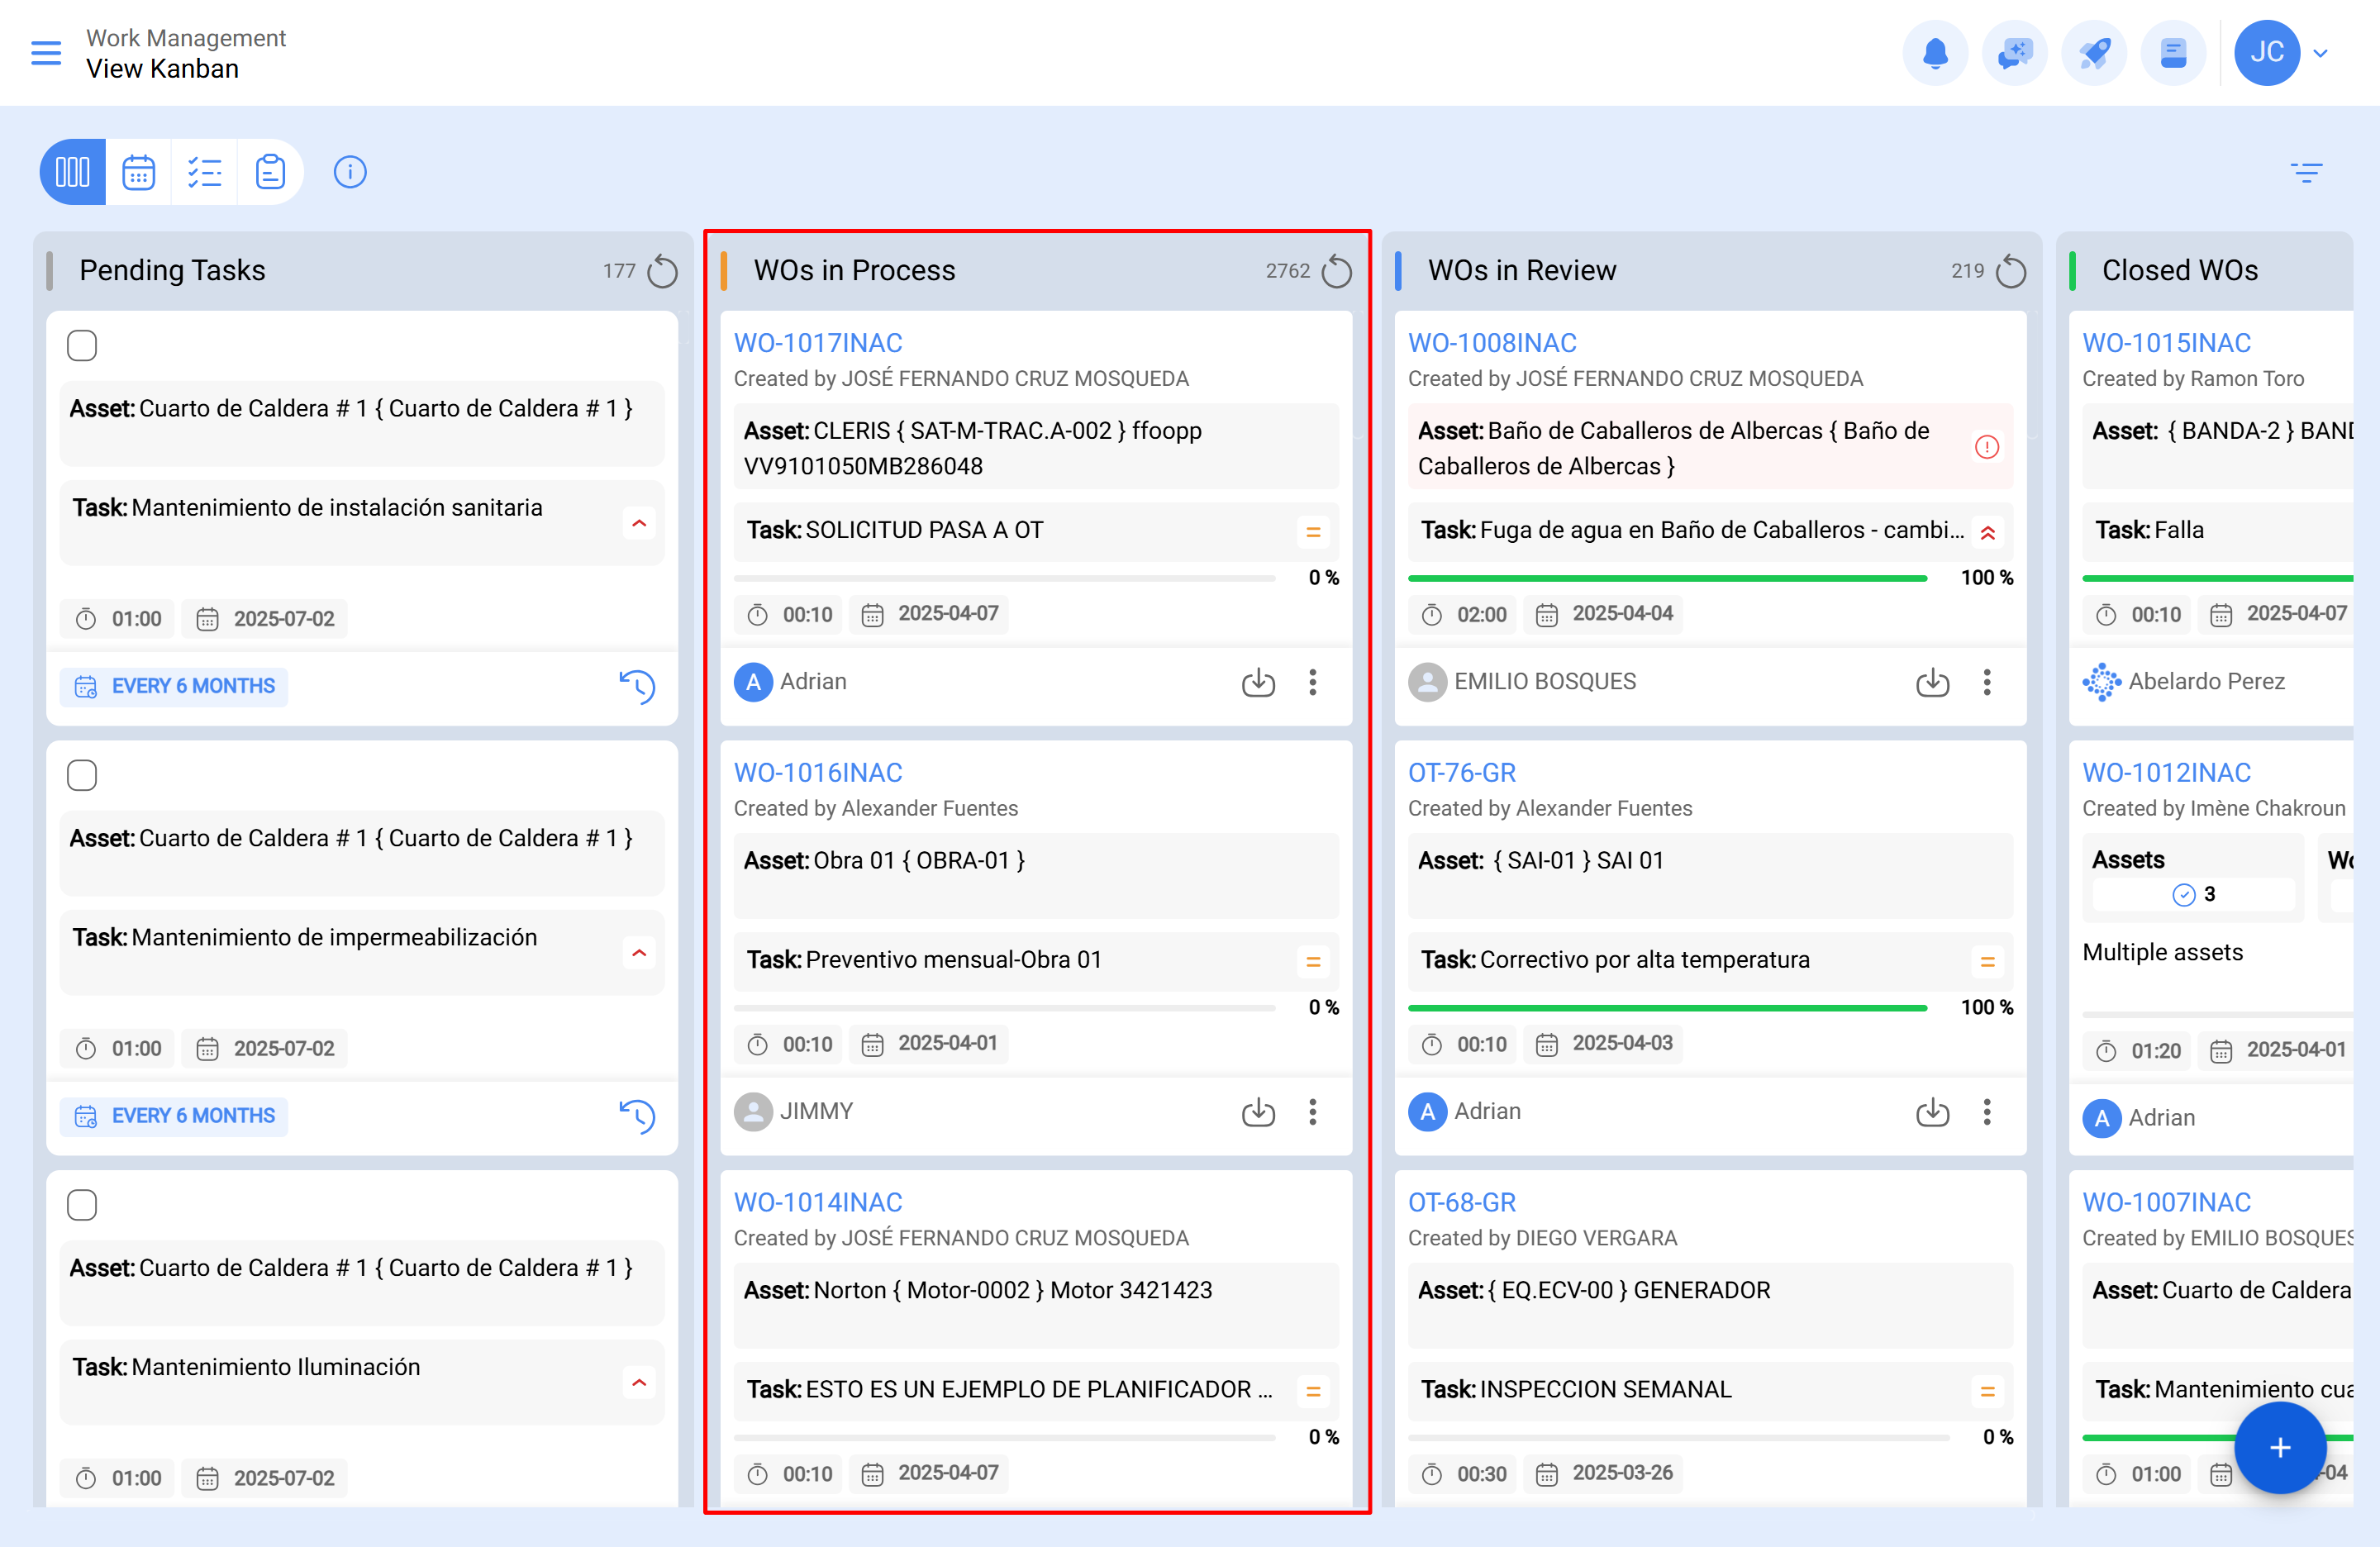Download the WO-1008INAC work order

(x=1932, y=683)
